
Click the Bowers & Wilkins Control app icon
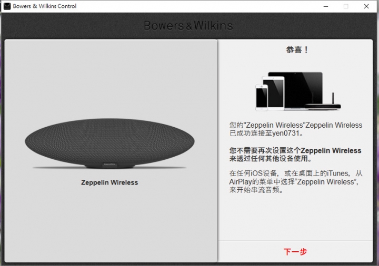(7, 6)
